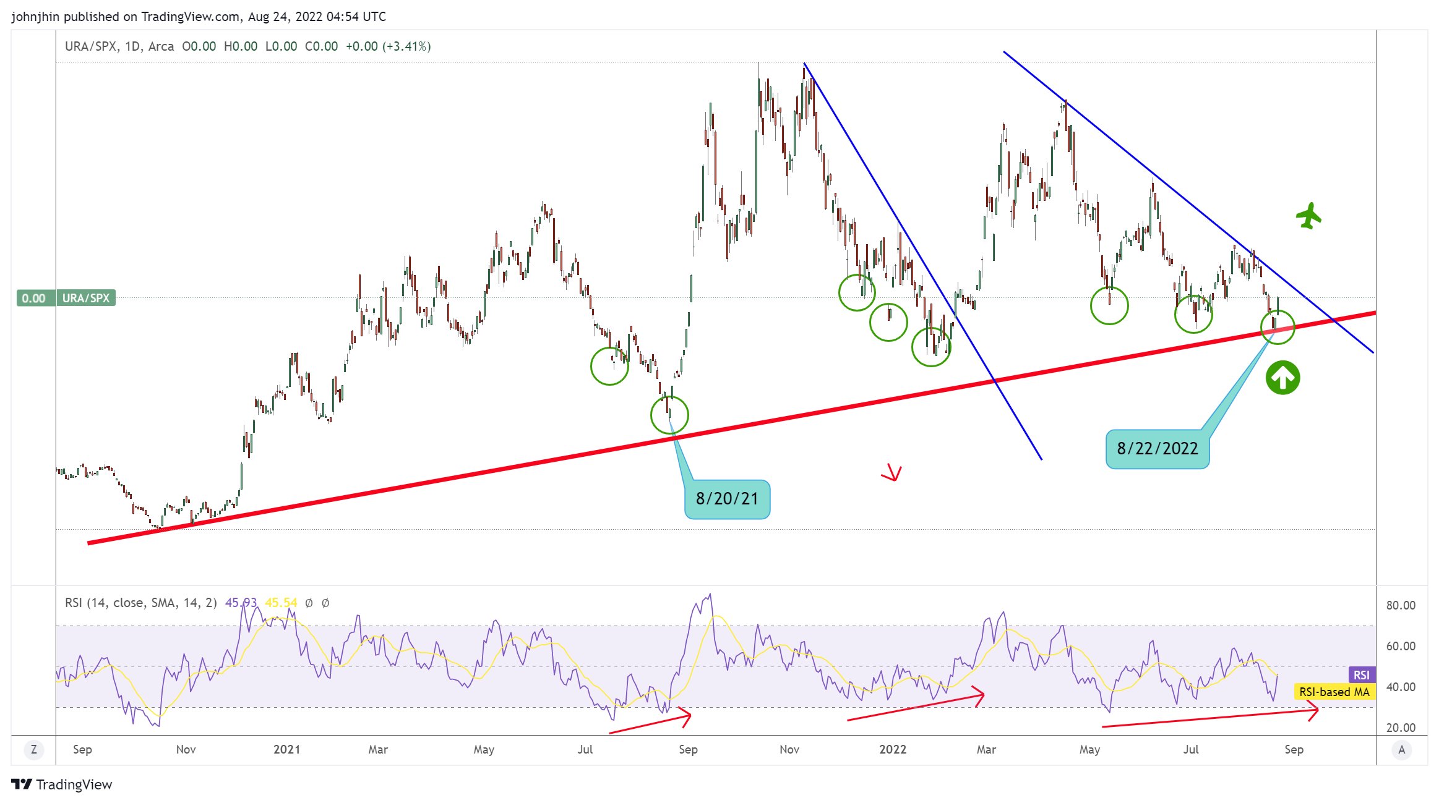Click the purple RSI scale label
This screenshot has height=803, width=1439.
pyautogui.click(x=1361, y=675)
